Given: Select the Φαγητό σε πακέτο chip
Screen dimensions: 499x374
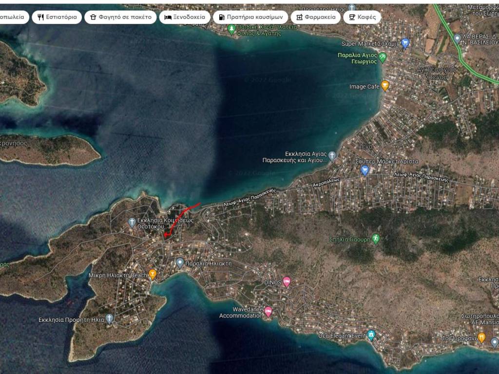Looking at the screenshot, I should (x=120, y=17).
